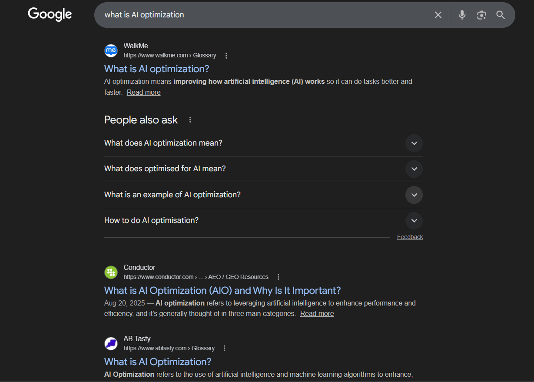
Task: Open the People also ask options menu
Action: click(x=190, y=120)
